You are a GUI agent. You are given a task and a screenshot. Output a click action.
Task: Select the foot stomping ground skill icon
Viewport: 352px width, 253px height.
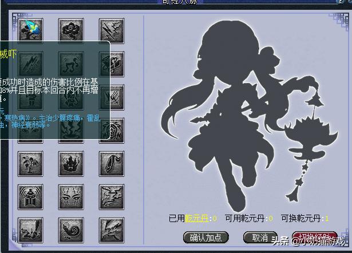click(x=30, y=230)
